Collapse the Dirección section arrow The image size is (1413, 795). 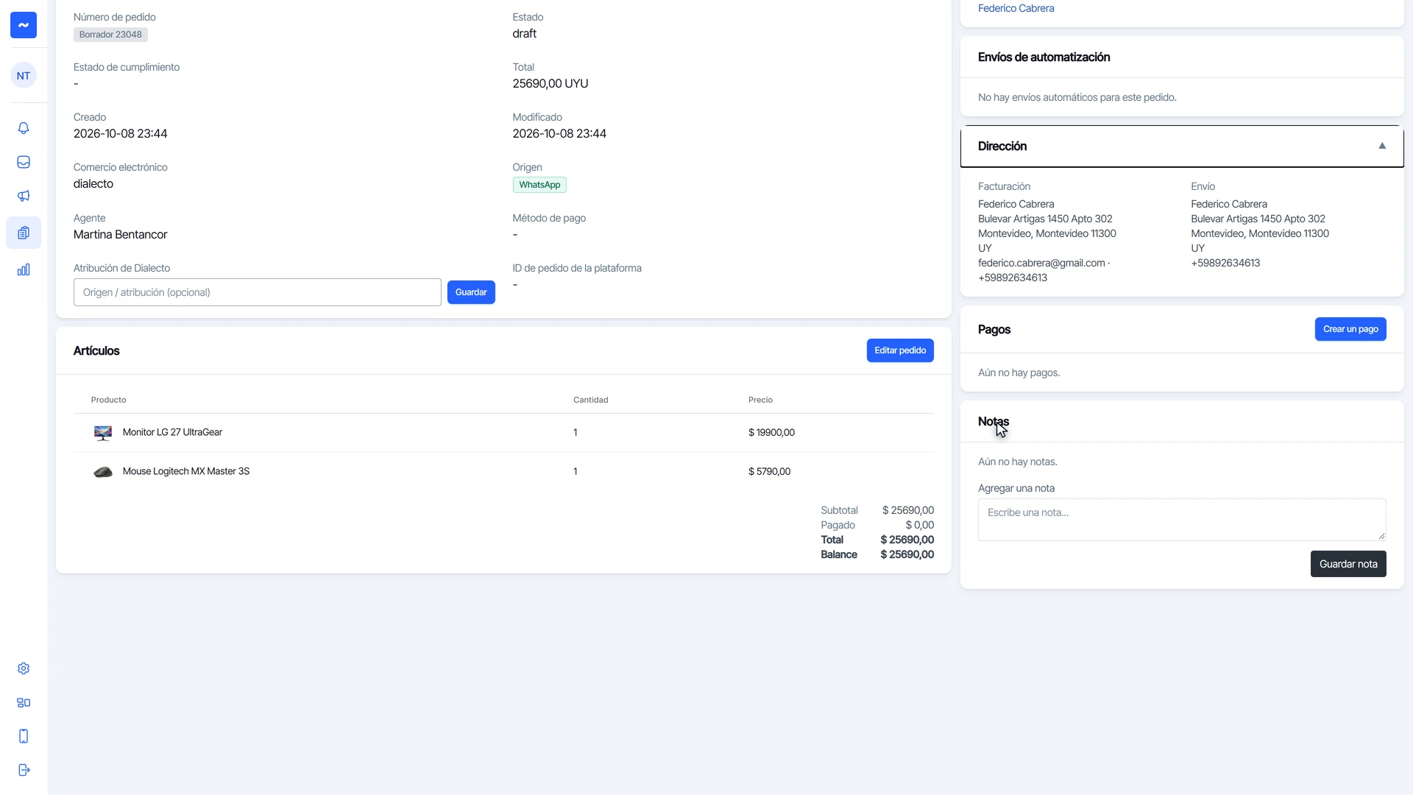click(1382, 146)
